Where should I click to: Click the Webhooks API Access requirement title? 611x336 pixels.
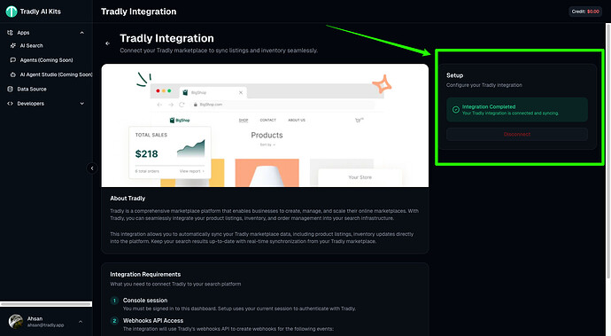pyautogui.click(x=153, y=320)
